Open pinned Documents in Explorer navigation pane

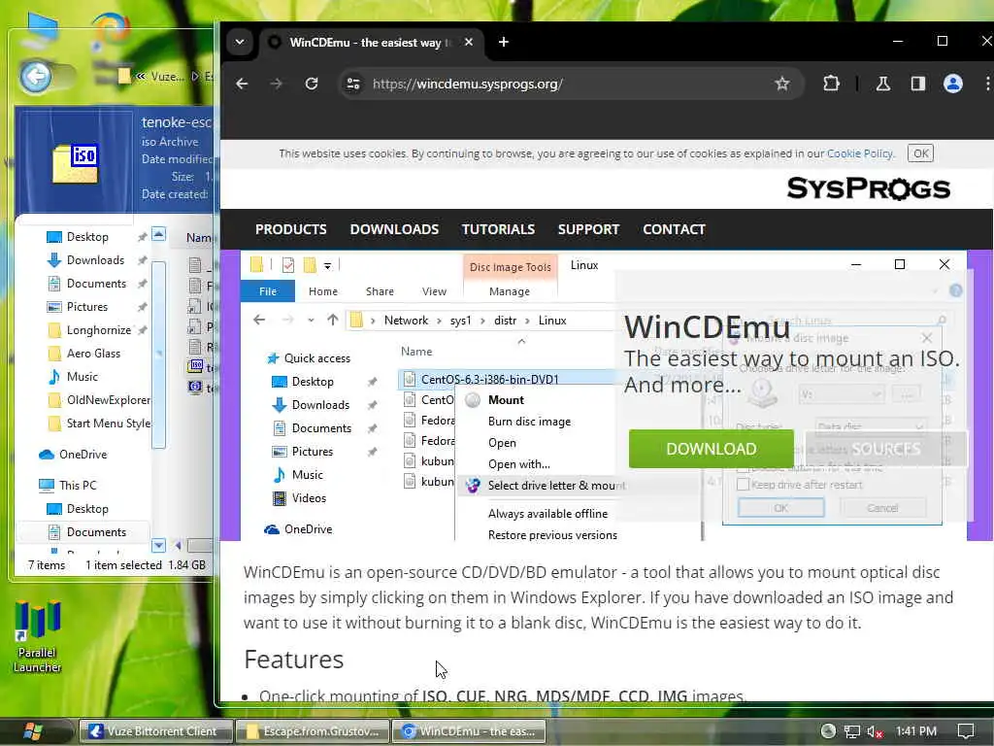[96, 284]
